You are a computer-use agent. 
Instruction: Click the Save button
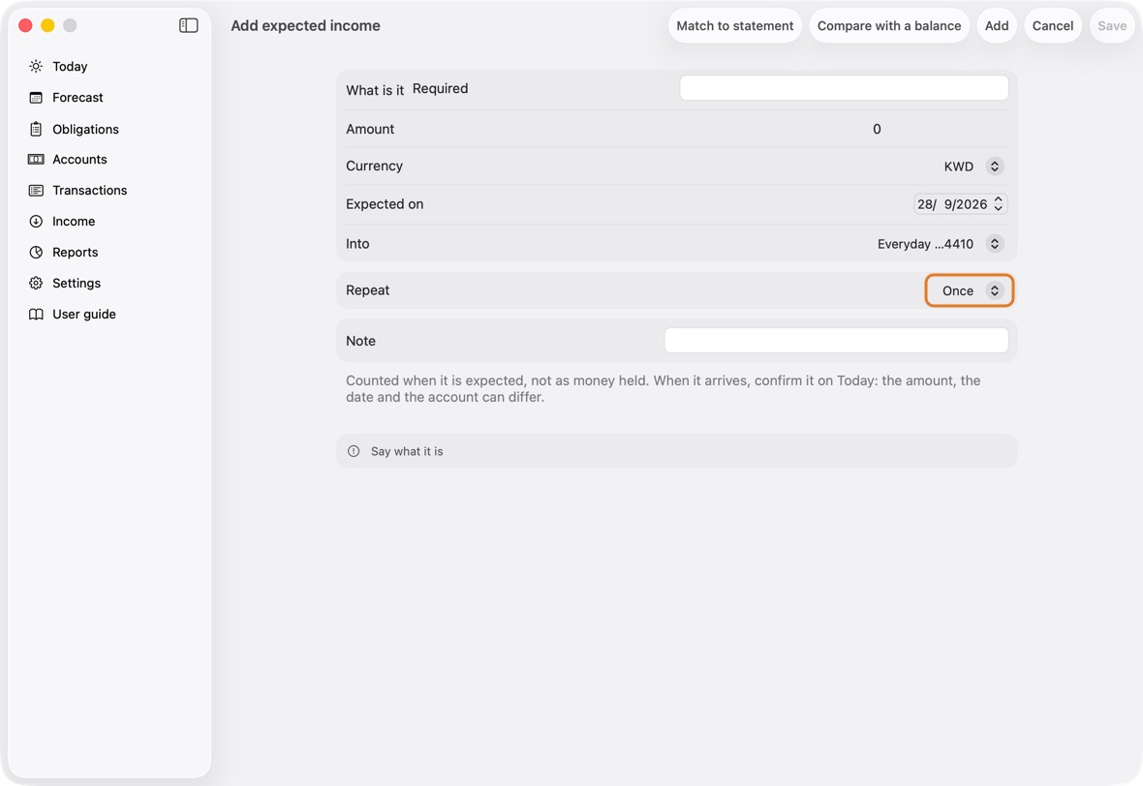click(1112, 25)
